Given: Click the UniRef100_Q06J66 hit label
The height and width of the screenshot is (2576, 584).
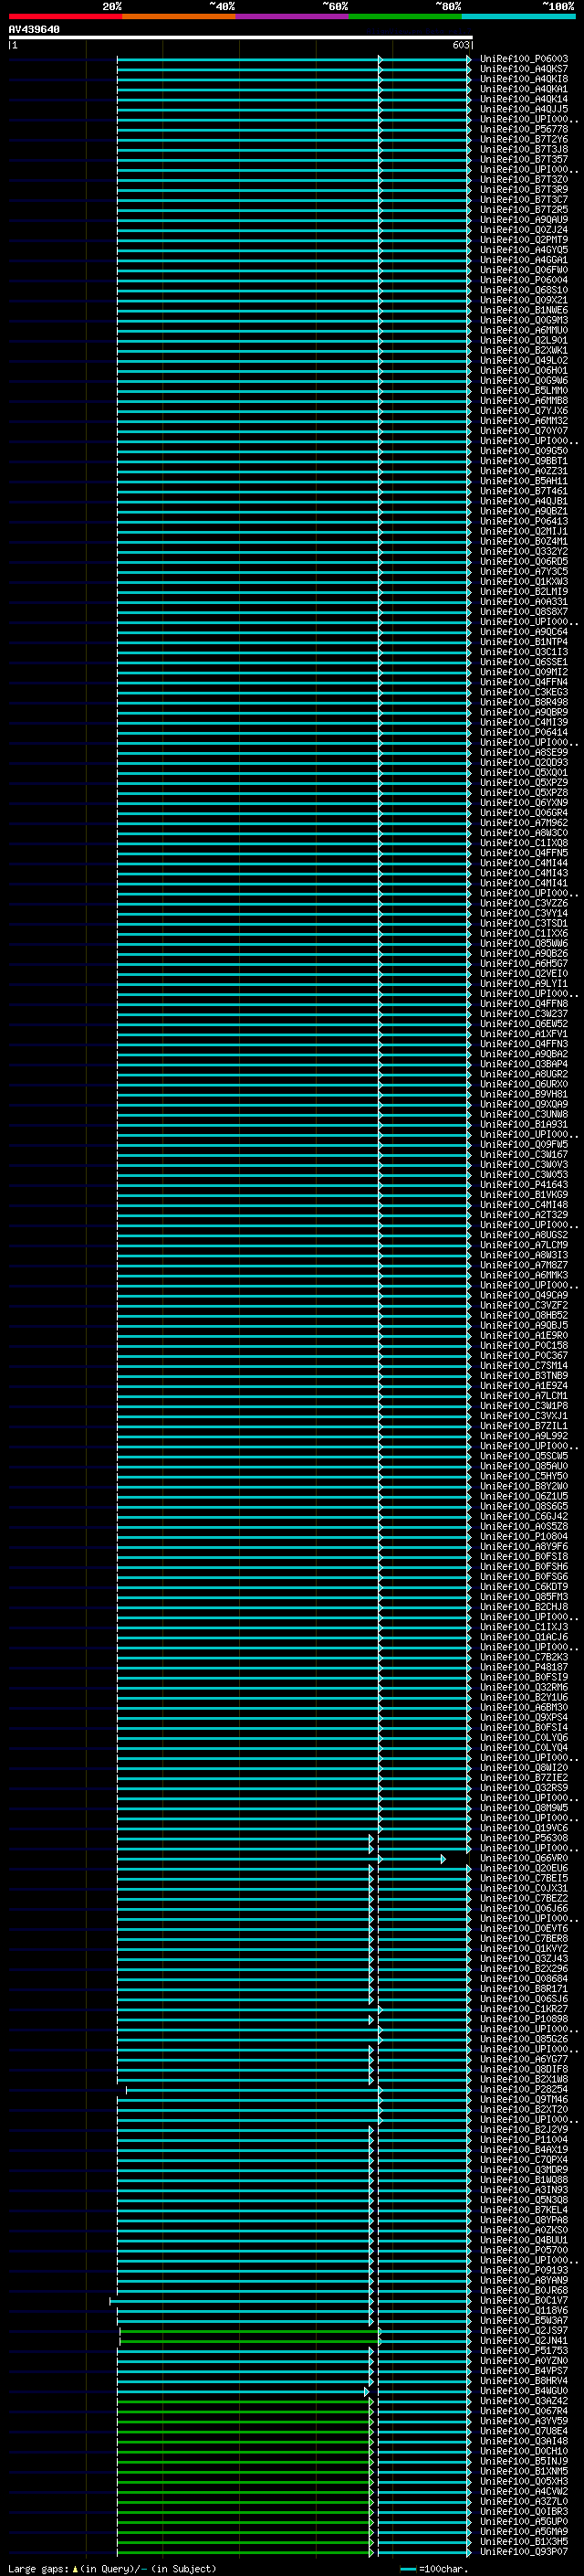Looking at the screenshot, I should [524, 1908].
